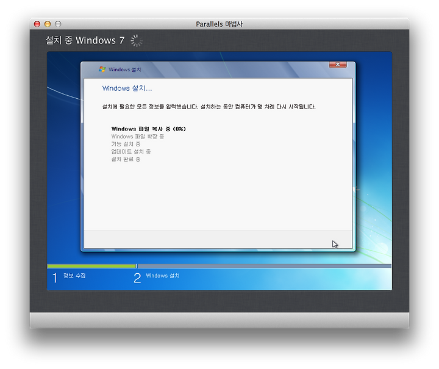Click the '업데이트 설치 중' step
Image resolution: width=439 pixels, height=369 pixels.
[x=130, y=151]
